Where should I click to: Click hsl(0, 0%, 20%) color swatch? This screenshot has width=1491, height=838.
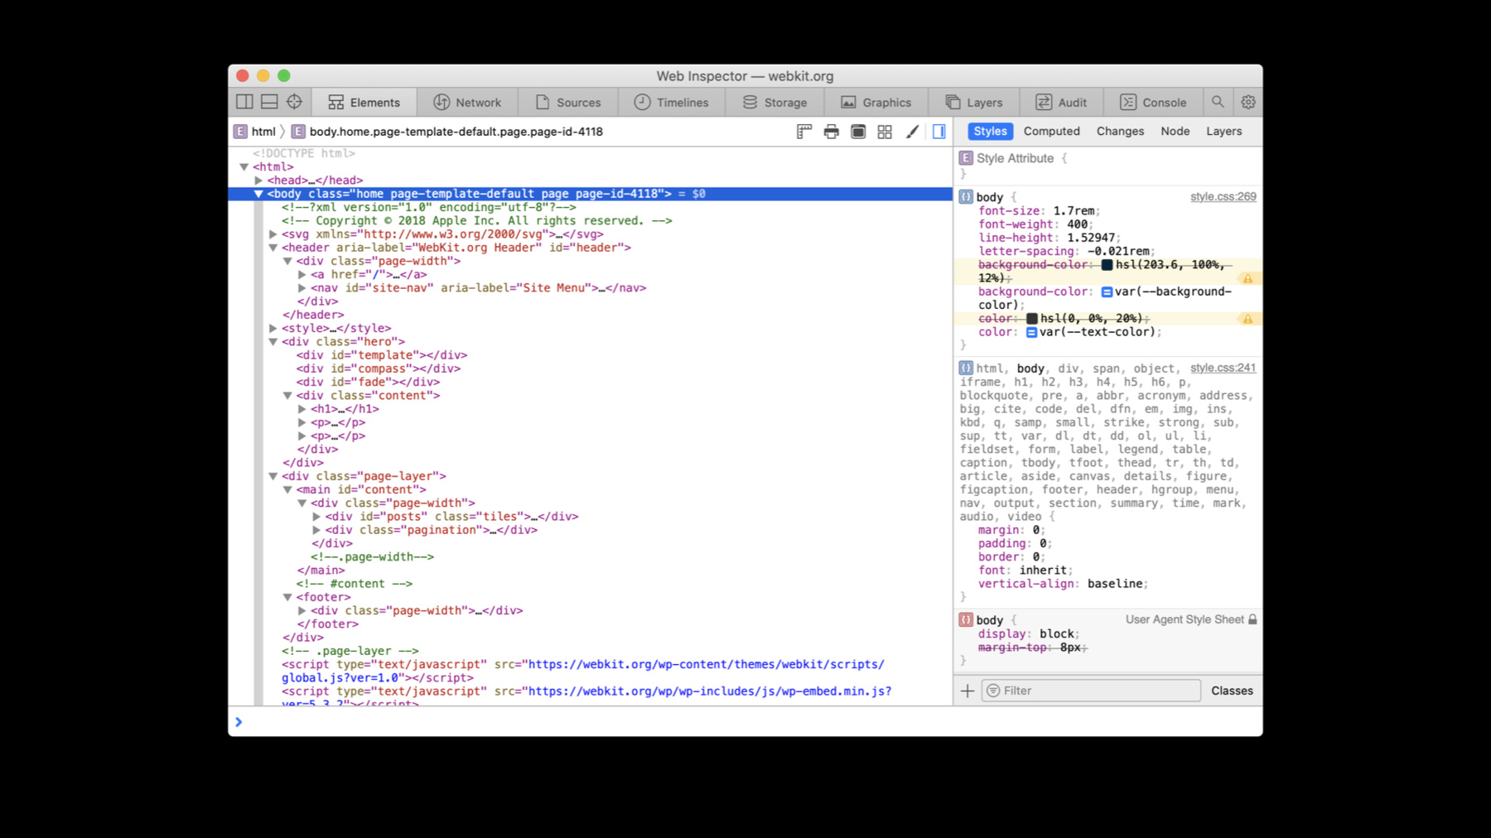(1031, 319)
